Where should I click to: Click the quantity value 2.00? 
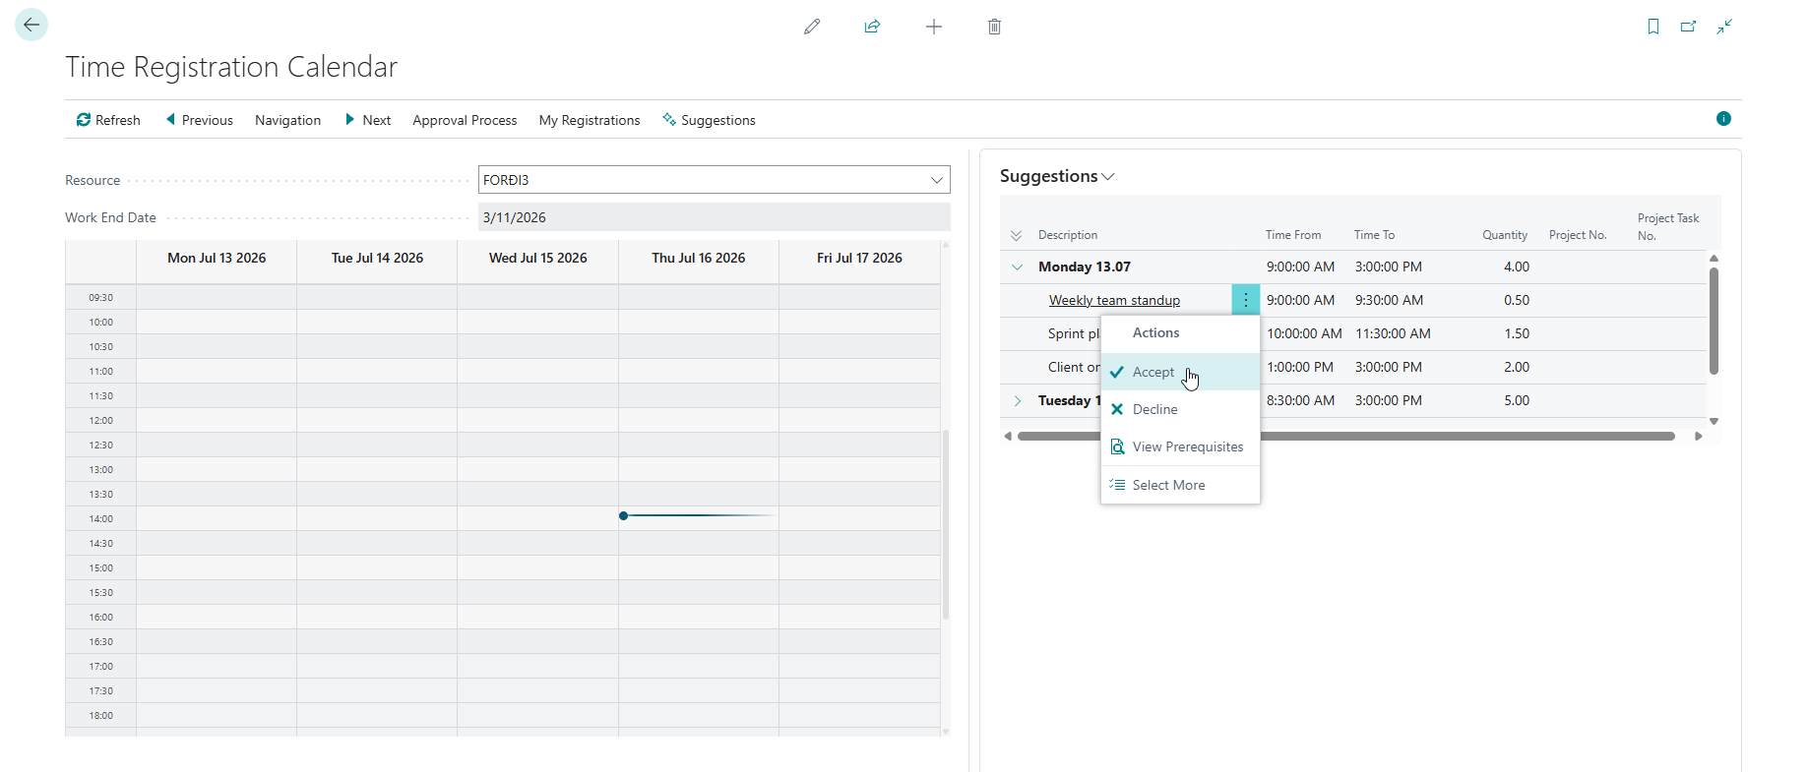pos(1517,367)
